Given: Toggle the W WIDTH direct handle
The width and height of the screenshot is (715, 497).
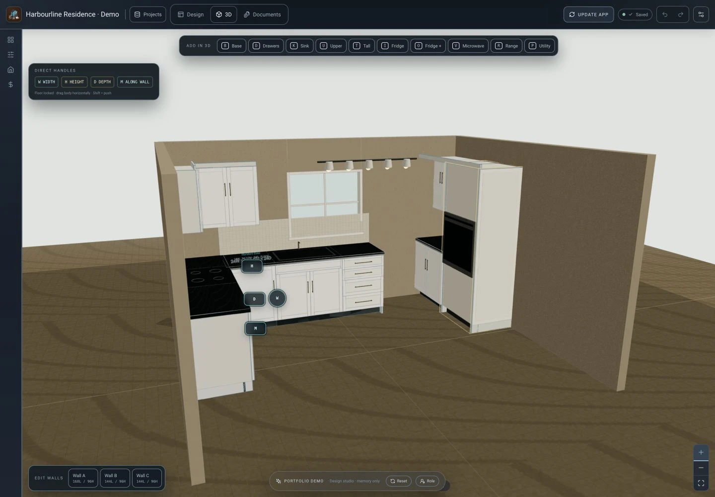Looking at the screenshot, I should 47,82.
